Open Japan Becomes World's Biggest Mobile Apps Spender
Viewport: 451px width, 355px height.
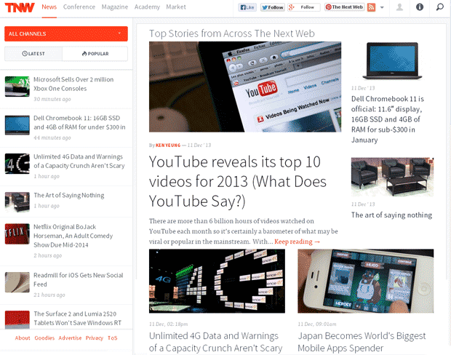tap(362, 342)
